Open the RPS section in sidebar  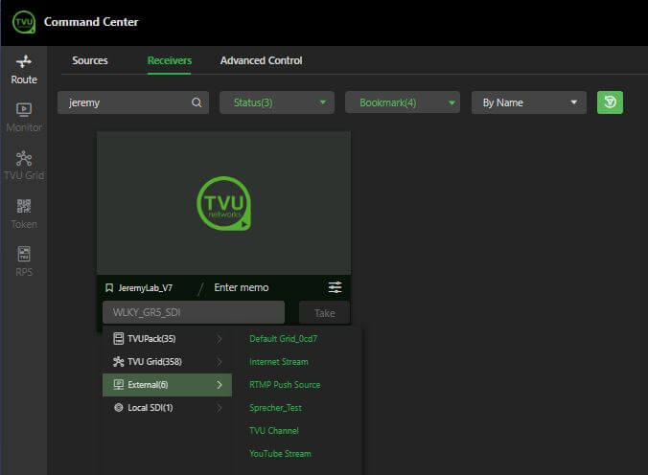24,261
